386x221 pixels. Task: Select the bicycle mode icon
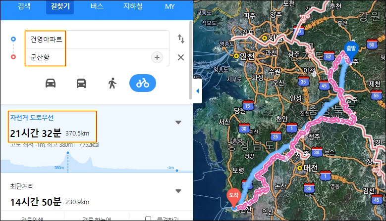click(143, 83)
